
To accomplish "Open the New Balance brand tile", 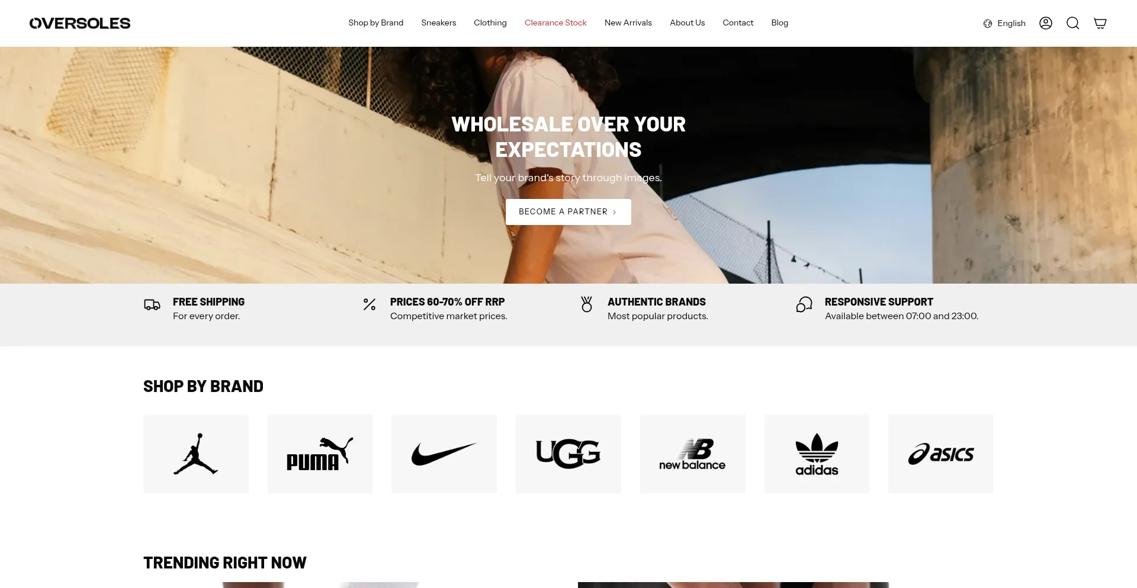I will tap(693, 454).
